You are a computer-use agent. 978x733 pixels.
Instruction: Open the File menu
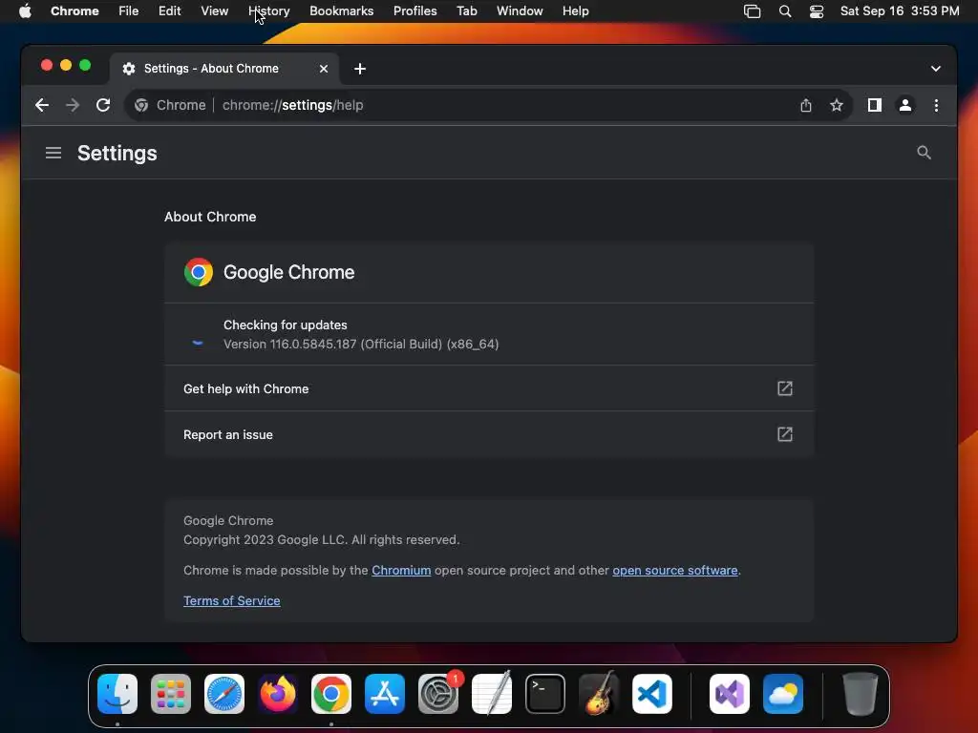(x=129, y=11)
